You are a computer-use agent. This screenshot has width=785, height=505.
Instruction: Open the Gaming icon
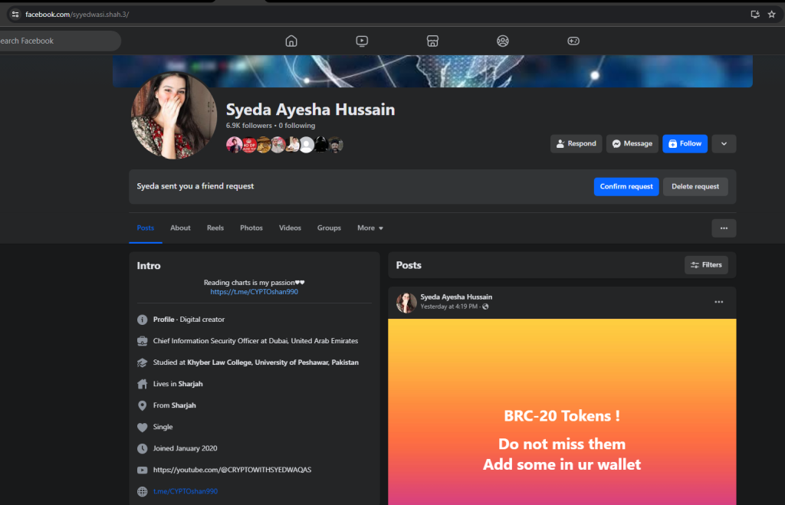coord(573,41)
